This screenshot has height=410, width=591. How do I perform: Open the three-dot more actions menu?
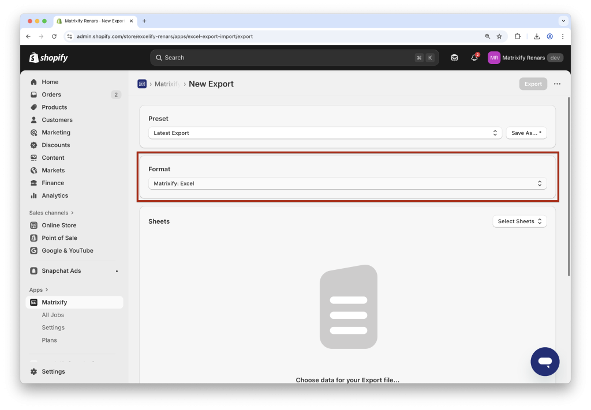click(x=557, y=84)
